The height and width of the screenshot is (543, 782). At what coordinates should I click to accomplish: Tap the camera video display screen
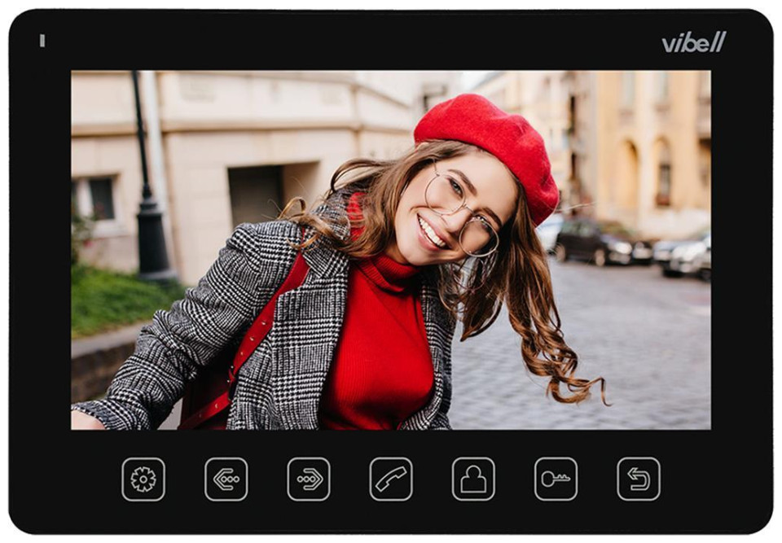click(391, 250)
